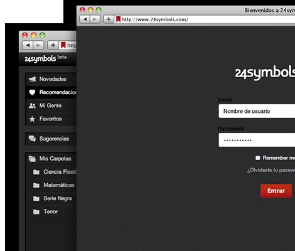The height and width of the screenshot is (251, 295).
Task: Click the Password input field
Action: (257, 140)
